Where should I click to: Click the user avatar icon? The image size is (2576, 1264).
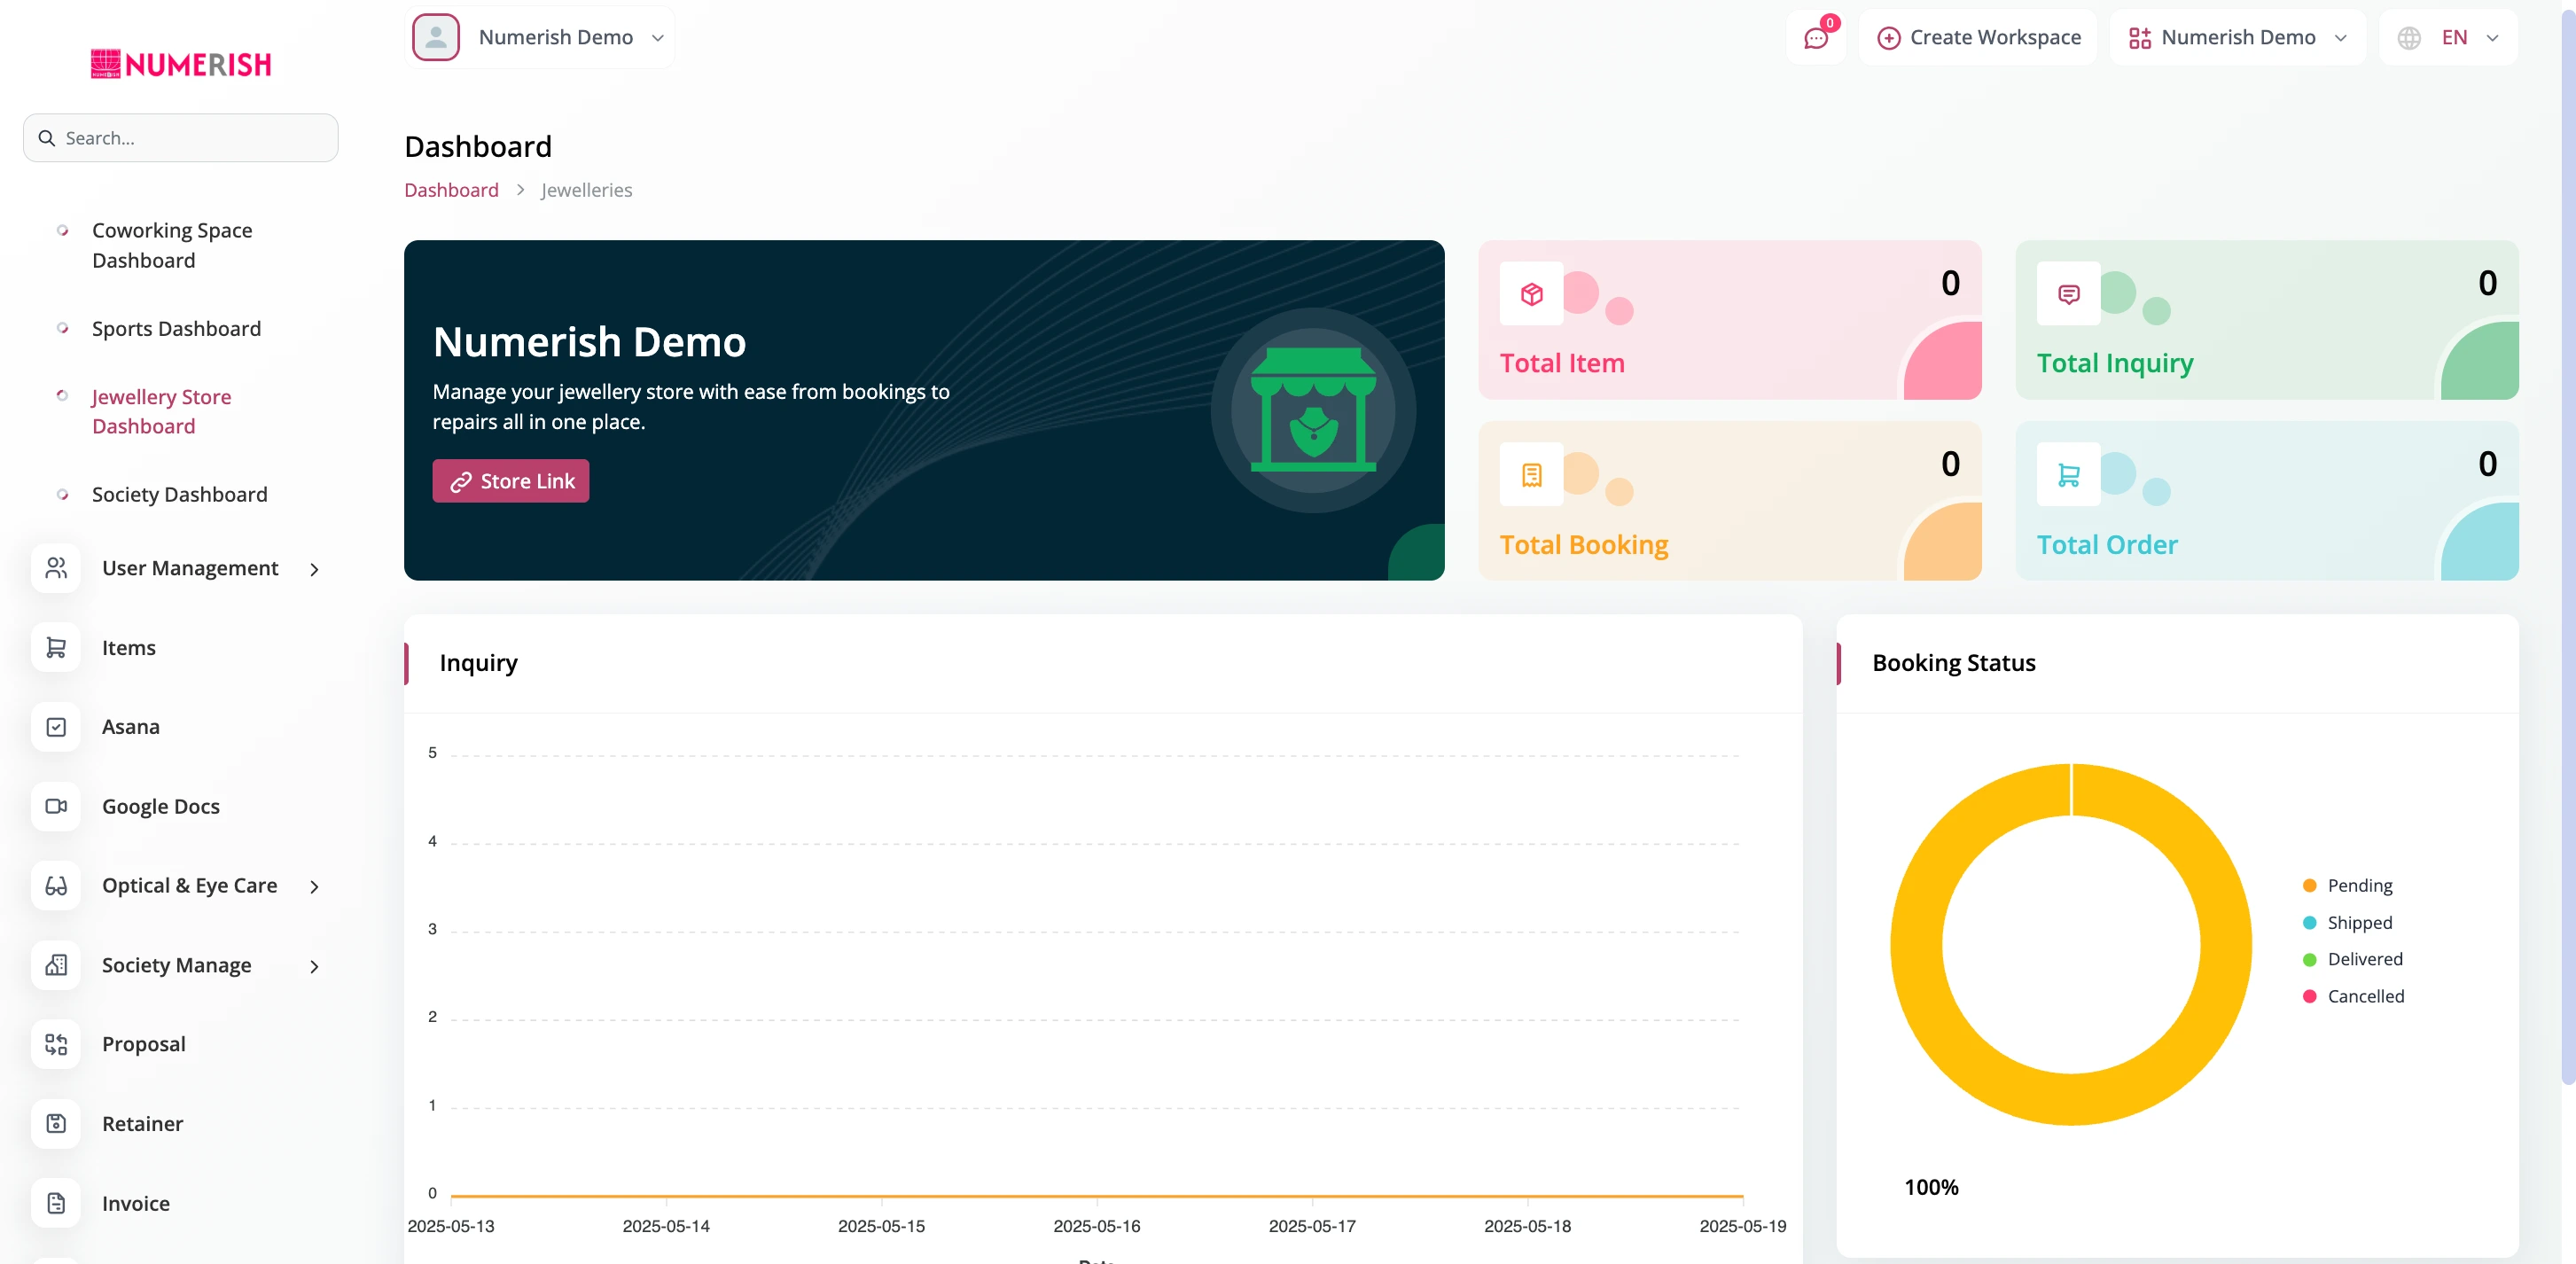click(x=436, y=37)
